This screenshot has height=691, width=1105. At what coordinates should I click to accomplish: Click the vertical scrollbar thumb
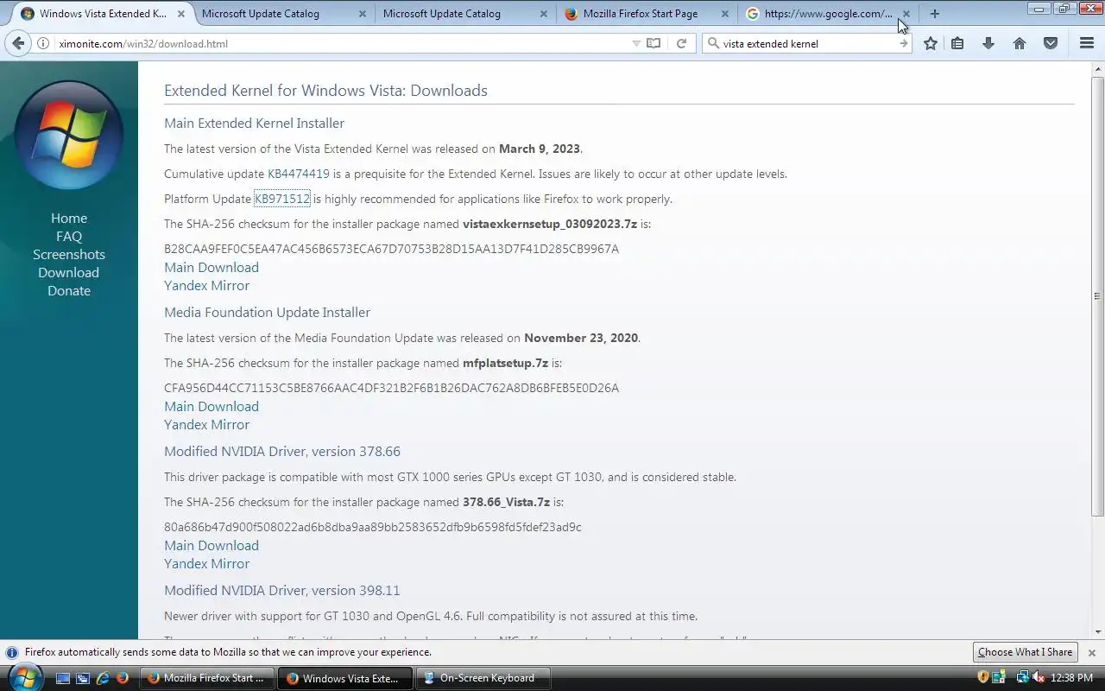(1097, 296)
